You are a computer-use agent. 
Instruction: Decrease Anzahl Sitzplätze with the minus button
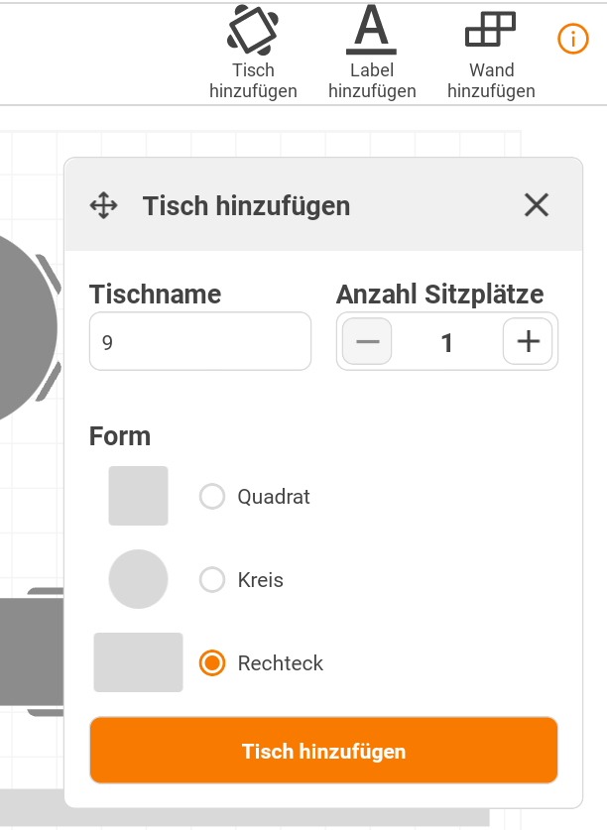point(367,341)
